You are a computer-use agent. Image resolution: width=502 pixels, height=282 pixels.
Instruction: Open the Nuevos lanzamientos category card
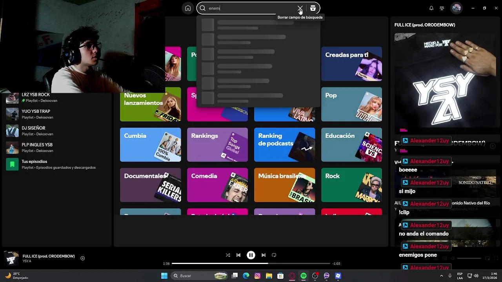[151, 104]
